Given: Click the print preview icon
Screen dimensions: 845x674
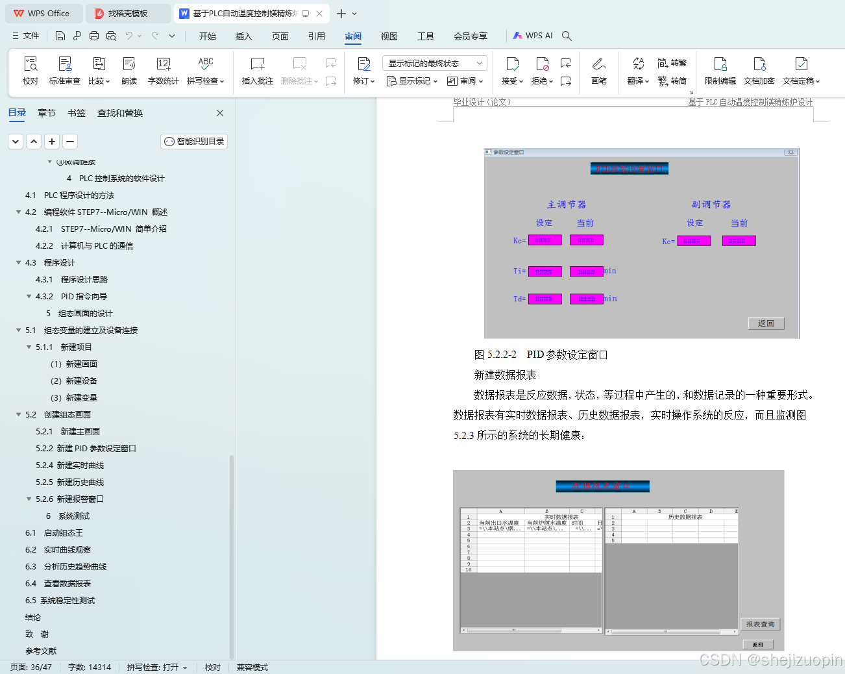Looking at the screenshot, I should pos(111,36).
